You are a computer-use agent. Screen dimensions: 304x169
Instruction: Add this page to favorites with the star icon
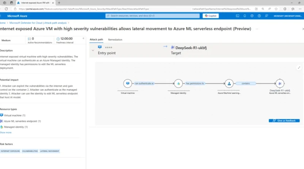(276, 9)
